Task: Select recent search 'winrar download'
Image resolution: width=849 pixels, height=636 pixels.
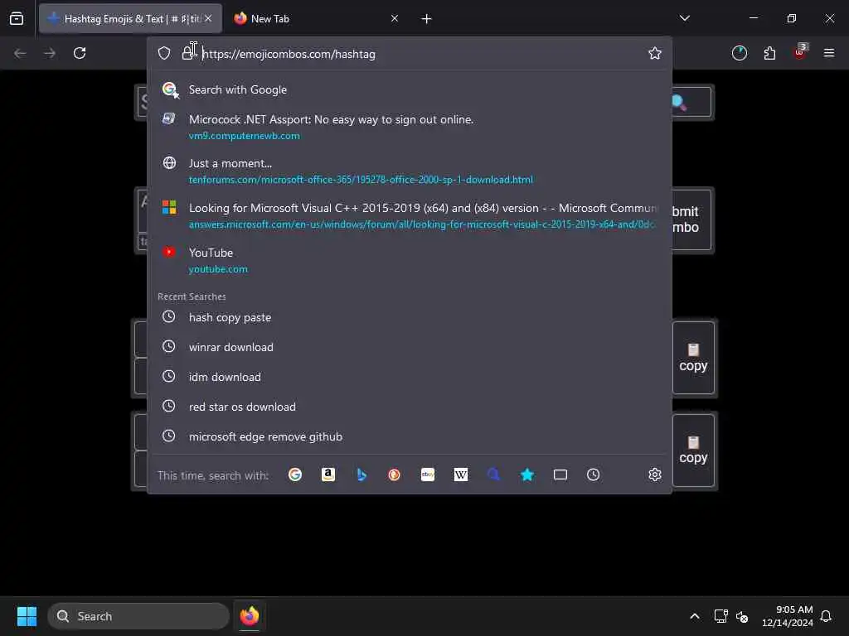Action: pos(410,347)
